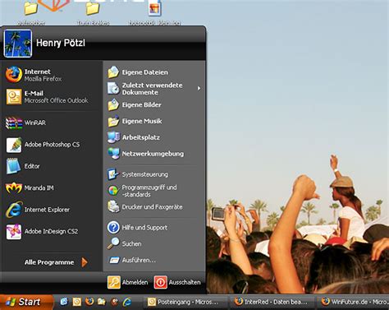
Task: Click the Drucker und Faxgeräte icon
Action: tap(113, 207)
